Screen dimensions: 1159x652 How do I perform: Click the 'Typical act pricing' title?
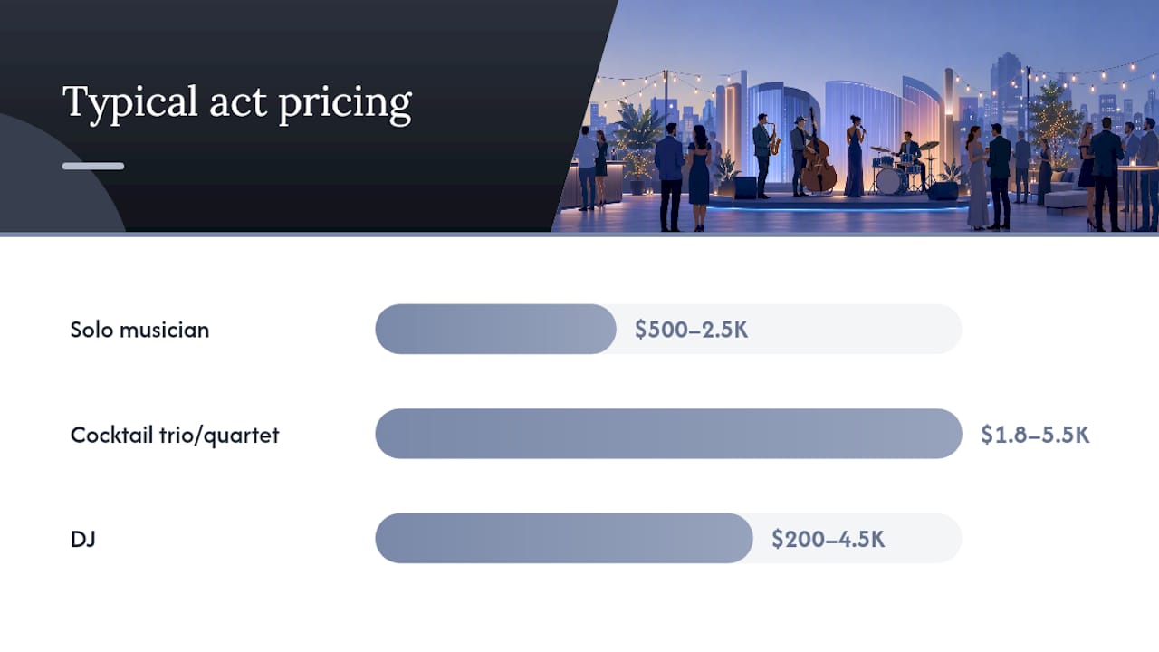click(237, 102)
